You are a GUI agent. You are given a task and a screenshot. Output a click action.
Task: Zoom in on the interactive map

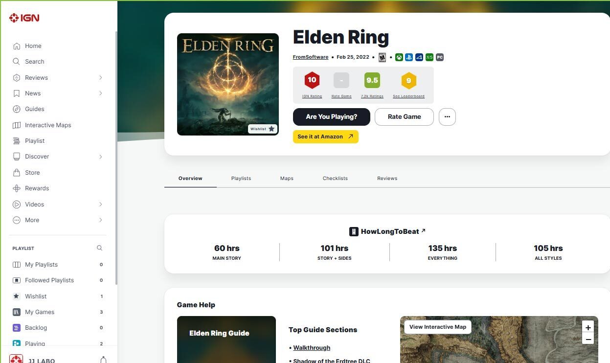pos(588,328)
